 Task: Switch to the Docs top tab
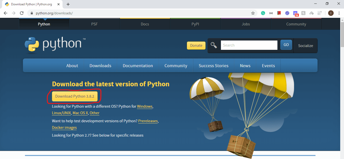145,24
